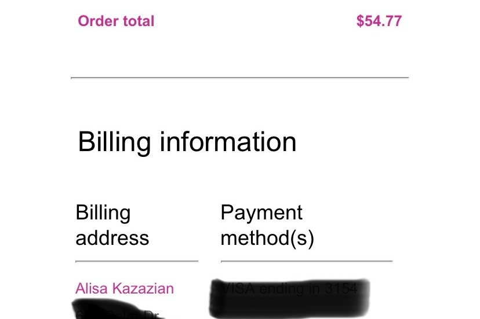Click the Order total label

click(x=116, y=21)
